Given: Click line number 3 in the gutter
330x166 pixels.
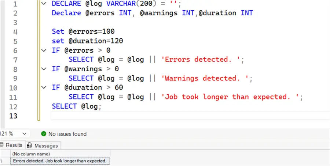Looking at the screenshot, I should pos(15,22).
